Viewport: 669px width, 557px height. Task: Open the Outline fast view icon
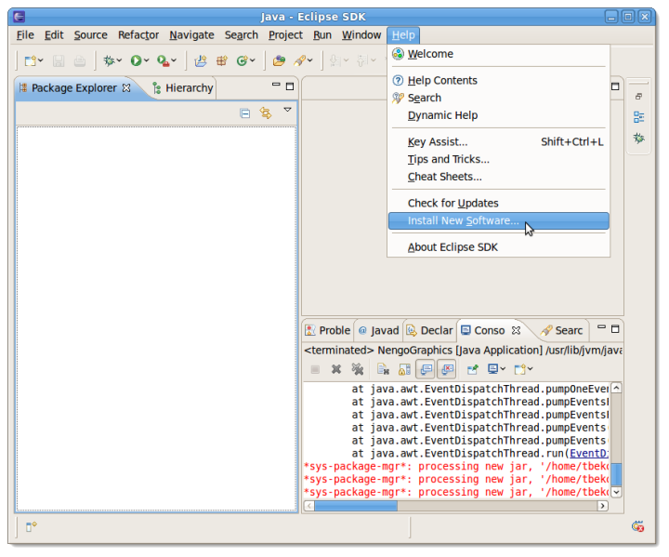click(x=638, y=117)
